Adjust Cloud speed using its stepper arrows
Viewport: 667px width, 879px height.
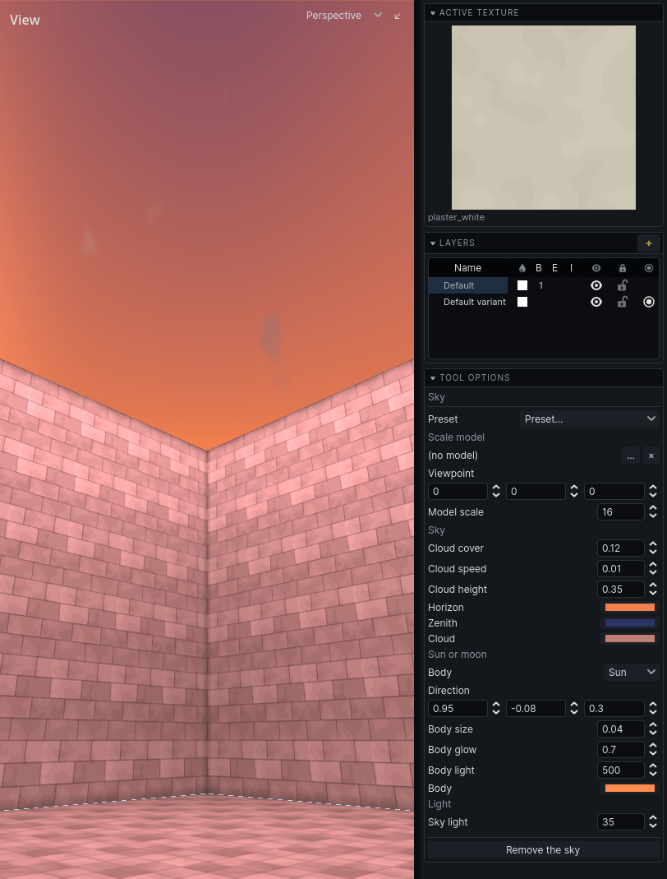(652, 568)
